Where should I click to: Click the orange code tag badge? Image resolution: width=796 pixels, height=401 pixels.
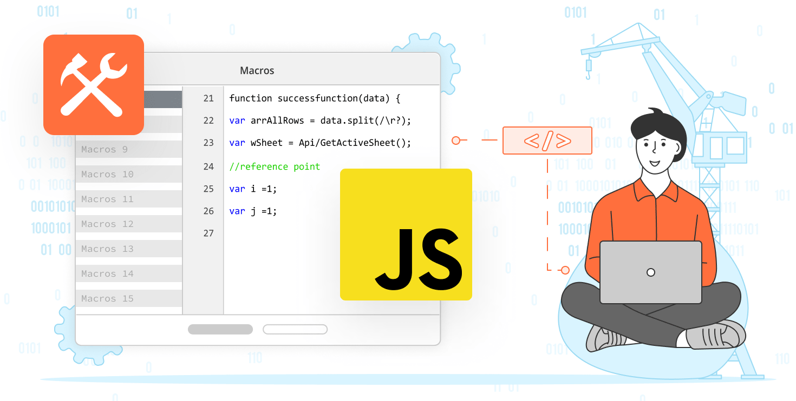pyautogui.click(x=547, y=141)
